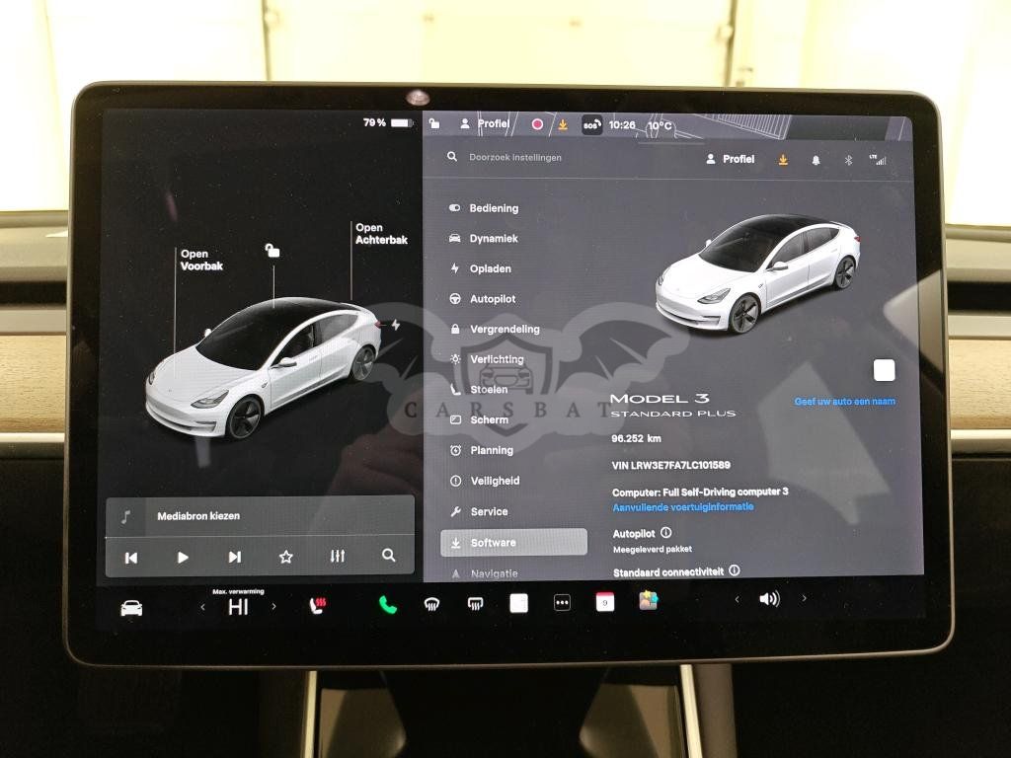The height and width of the screenshot is (758, 1011).
Task: Click Geef uw auto een naam link
Action: tap(845, 402)
